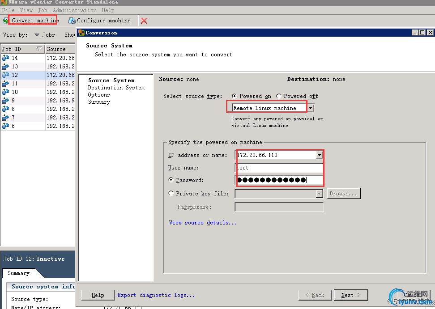Click the Conversion dialog title bar icon

pyautogui.click(x=81, y=33)
